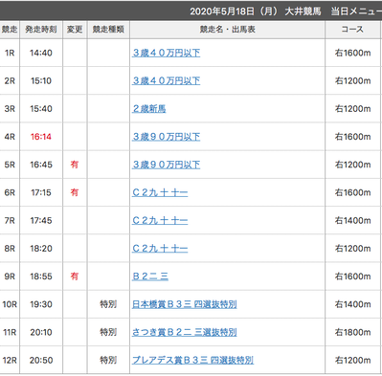
Task: Click the 有 change mark for 9R
Action: pos(75,276)
